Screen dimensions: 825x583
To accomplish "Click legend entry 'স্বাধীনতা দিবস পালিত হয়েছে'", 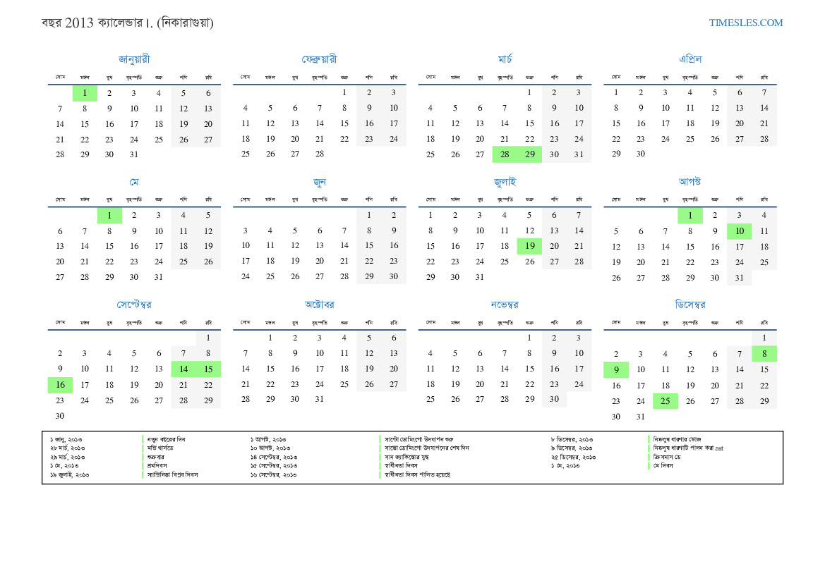I will [x=417, y=474].
